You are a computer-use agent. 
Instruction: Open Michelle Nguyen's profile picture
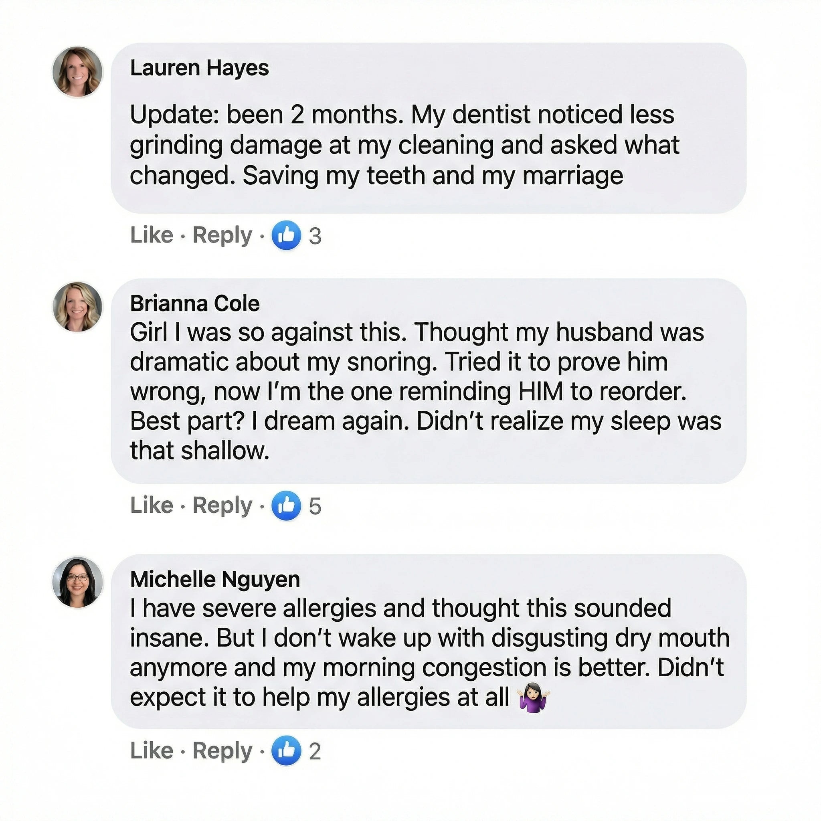pos(77,582)
